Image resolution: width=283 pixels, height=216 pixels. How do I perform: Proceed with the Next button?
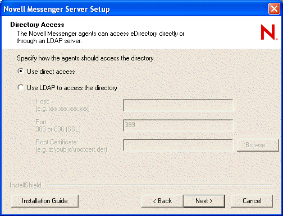[x=204, y=201]
